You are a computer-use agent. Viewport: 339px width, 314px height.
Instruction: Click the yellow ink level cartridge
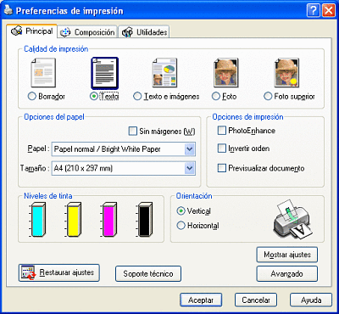tap(74, 220)
